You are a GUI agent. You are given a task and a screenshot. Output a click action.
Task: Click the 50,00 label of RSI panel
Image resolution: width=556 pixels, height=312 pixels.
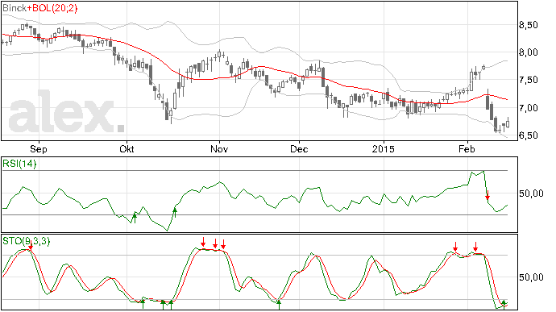click(531, 193)
